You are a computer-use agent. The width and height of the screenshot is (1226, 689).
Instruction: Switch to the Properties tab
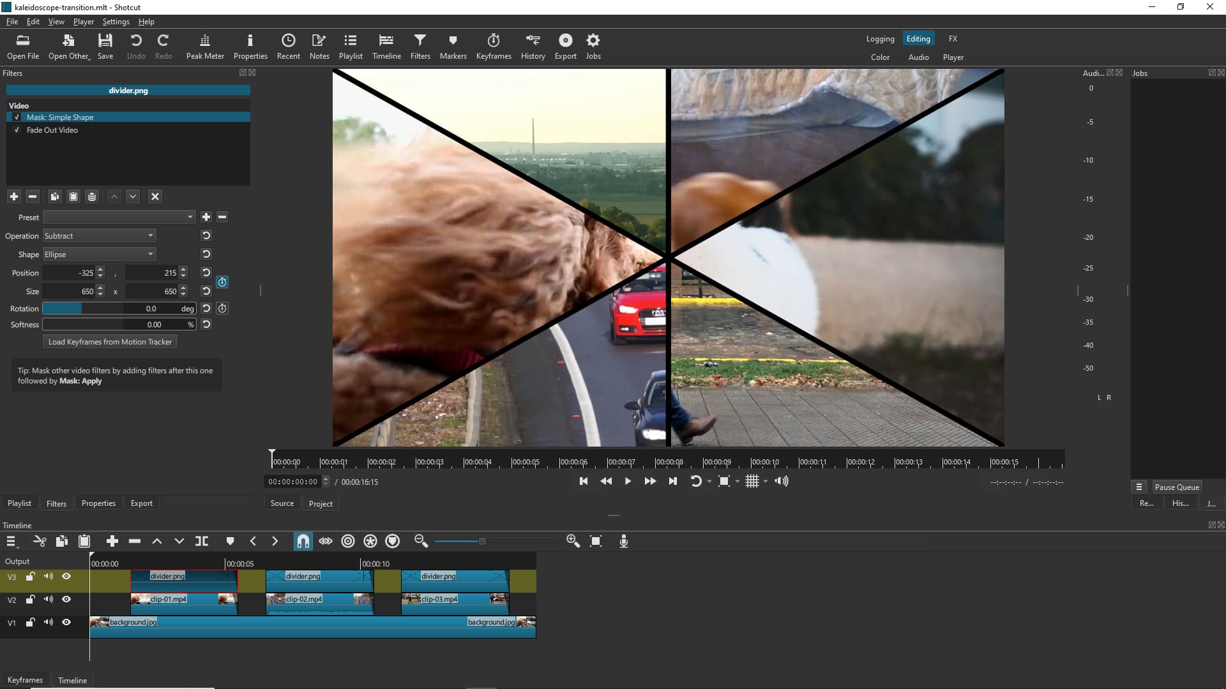point(98,503)
